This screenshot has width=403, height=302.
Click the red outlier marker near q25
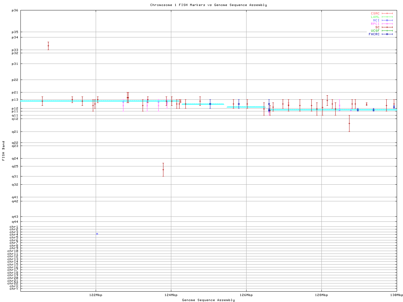pyautogui.click(x=163, y=170)
